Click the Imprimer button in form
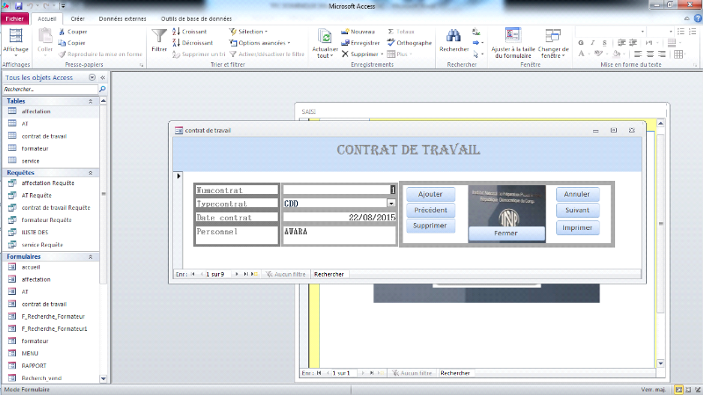 577,227
